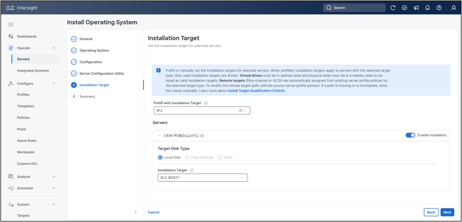Open the requests checkmark icon in header
Screen dimensions: 462x222
click(x=405, y=8)
